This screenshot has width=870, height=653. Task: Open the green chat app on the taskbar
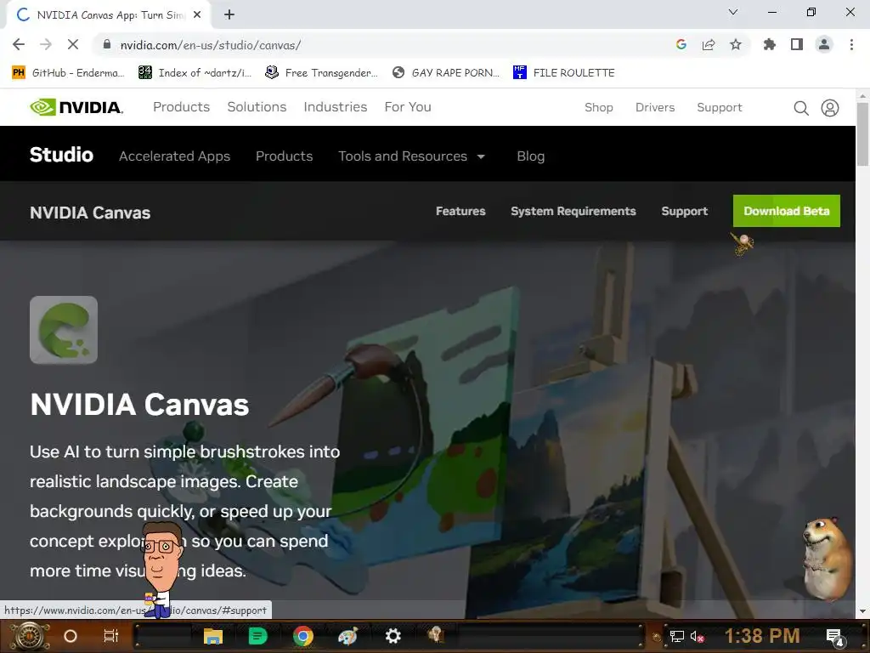click(x=257, y=636)
